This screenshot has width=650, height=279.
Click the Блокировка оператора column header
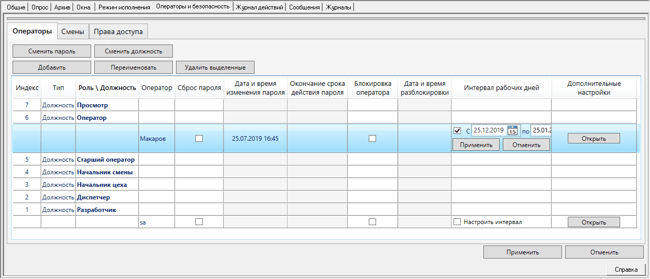click(372, 88)
